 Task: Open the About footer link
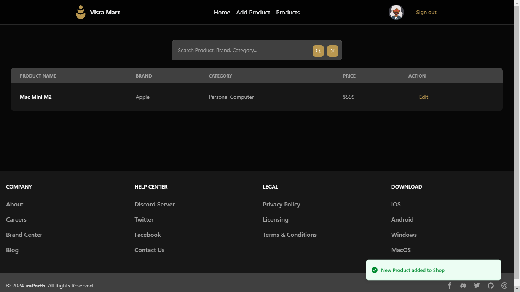15,204
